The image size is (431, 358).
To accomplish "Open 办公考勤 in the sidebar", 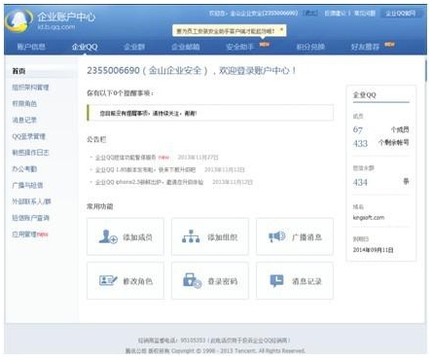I will click(x=24, y=169).
